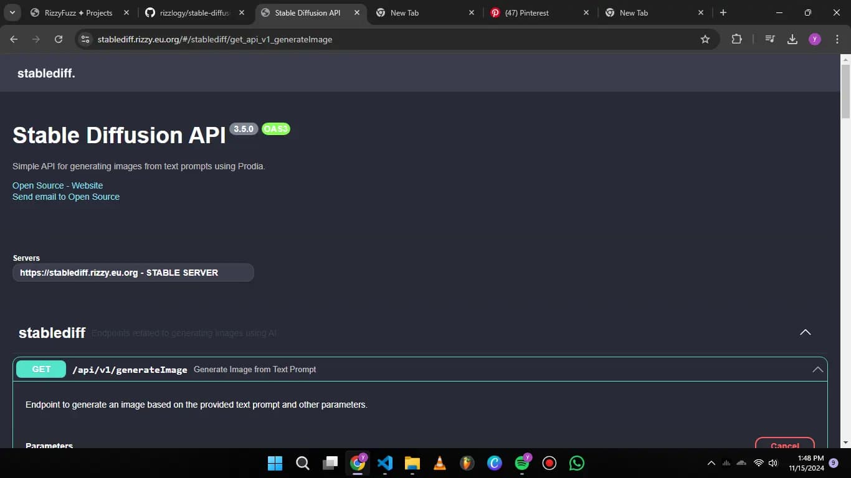This screenshot has height=478, width=851.
Task: Click the OAS3 badge
Action: pos(275,129)
